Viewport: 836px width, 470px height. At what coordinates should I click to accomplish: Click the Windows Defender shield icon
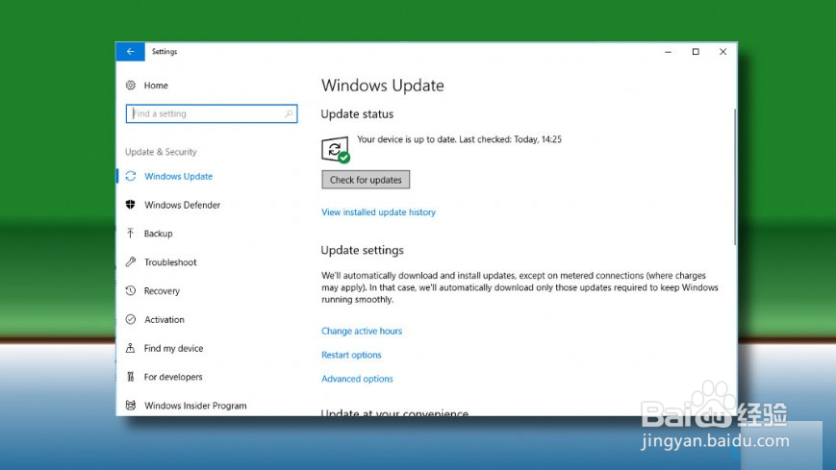pos(131,205)
